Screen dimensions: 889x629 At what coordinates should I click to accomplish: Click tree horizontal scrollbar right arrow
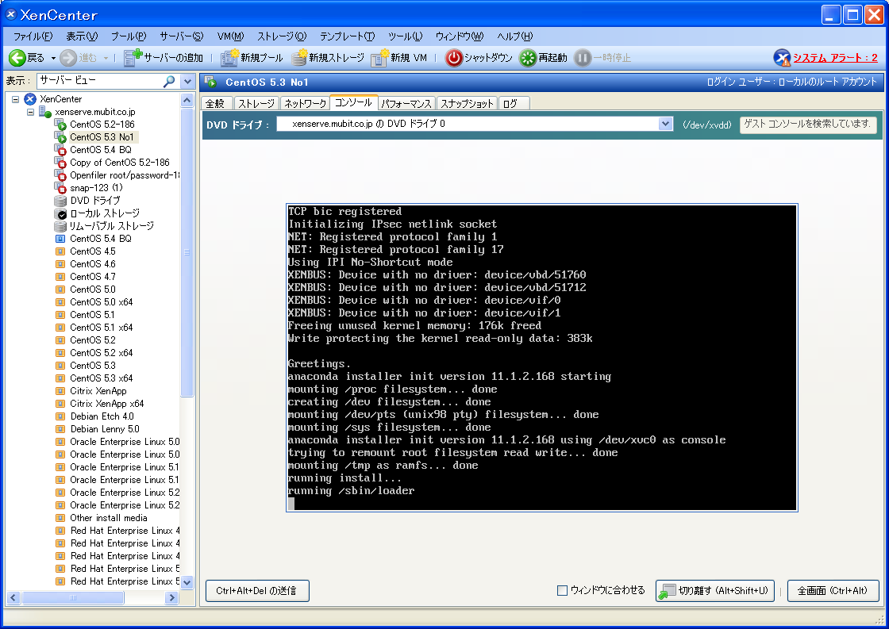[x=172, y=597]
